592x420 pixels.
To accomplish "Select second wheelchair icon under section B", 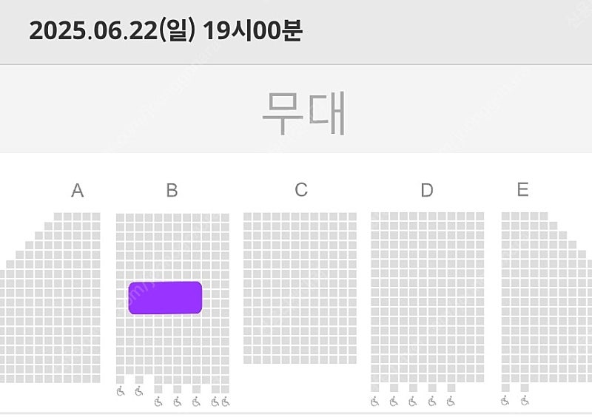I will [x=139, y=391].
